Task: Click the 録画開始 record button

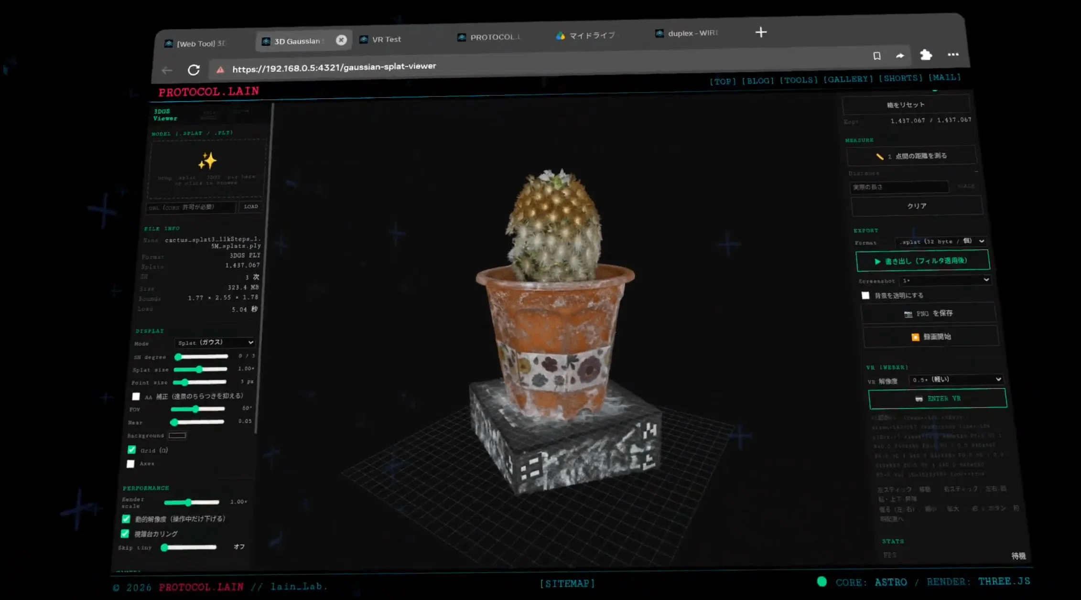Action: pos(931,337)
